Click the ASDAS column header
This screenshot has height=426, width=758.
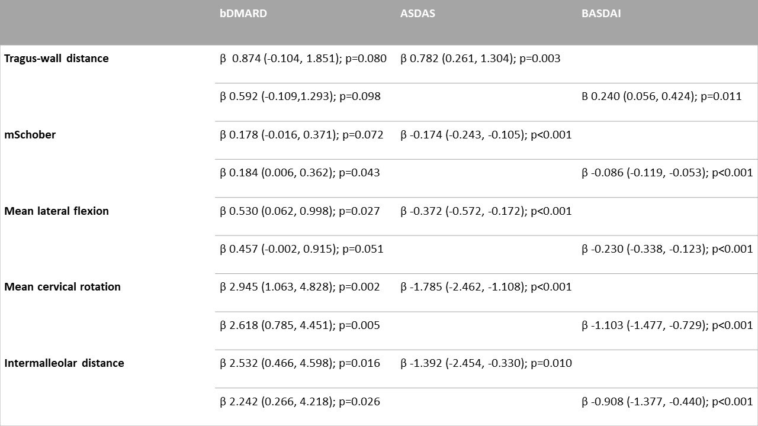click(417, 13)
